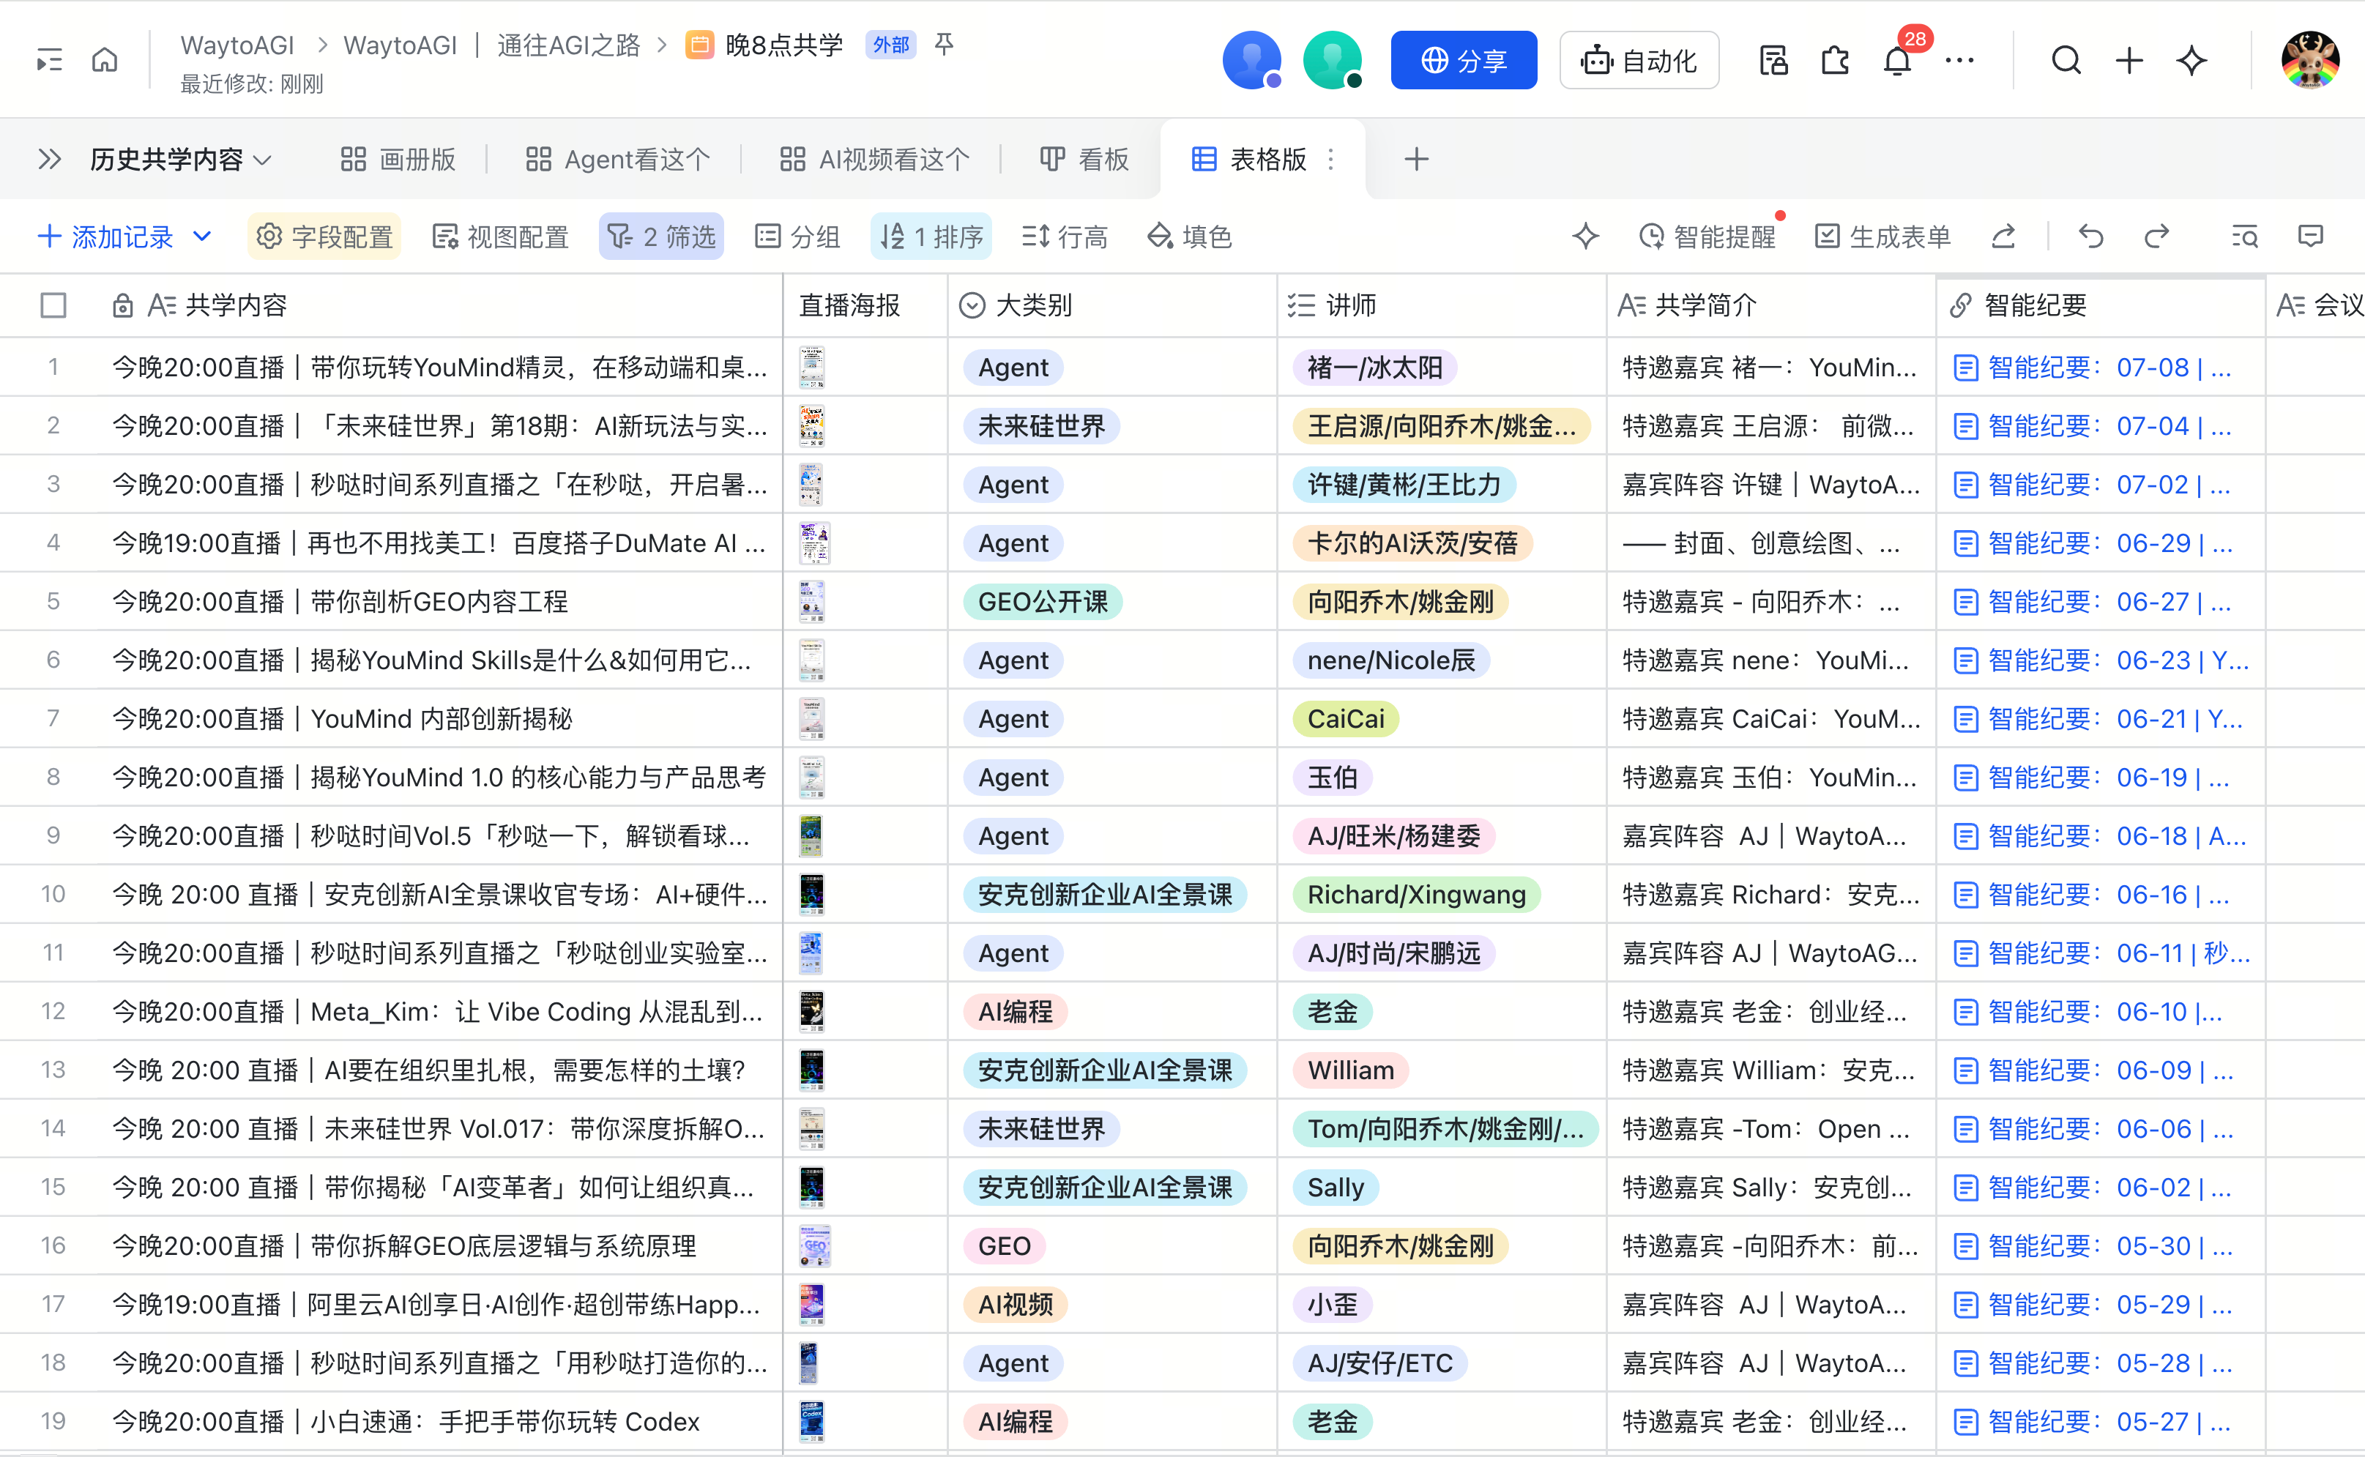
Task: Undo the last action
Action: 2090,236
